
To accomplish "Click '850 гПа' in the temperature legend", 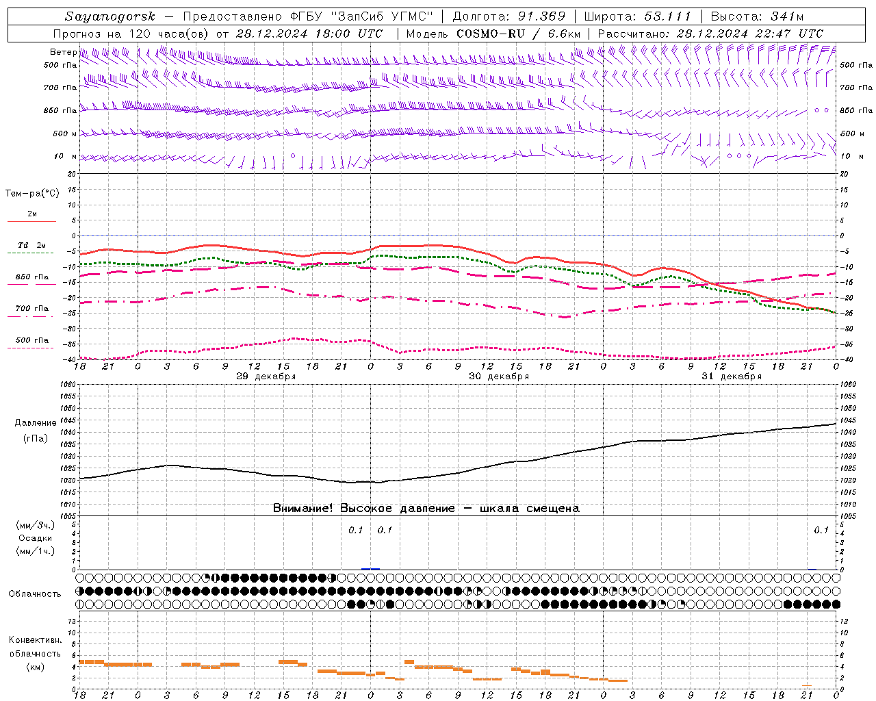I will (x=32, y=277).
